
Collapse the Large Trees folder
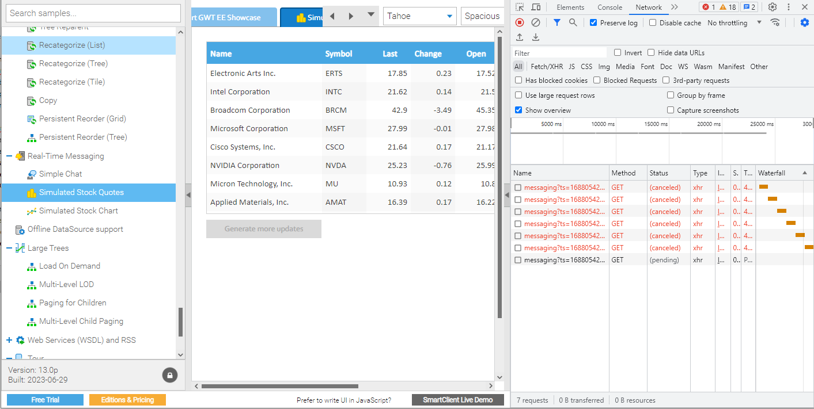click(x=9, y=248)
